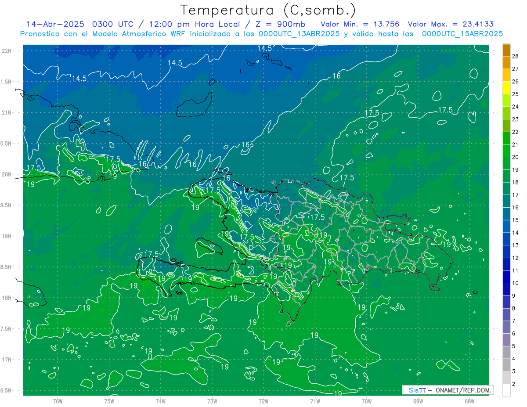
Task: Click the latitude axis label '19N'
Action: pos(7,236)
